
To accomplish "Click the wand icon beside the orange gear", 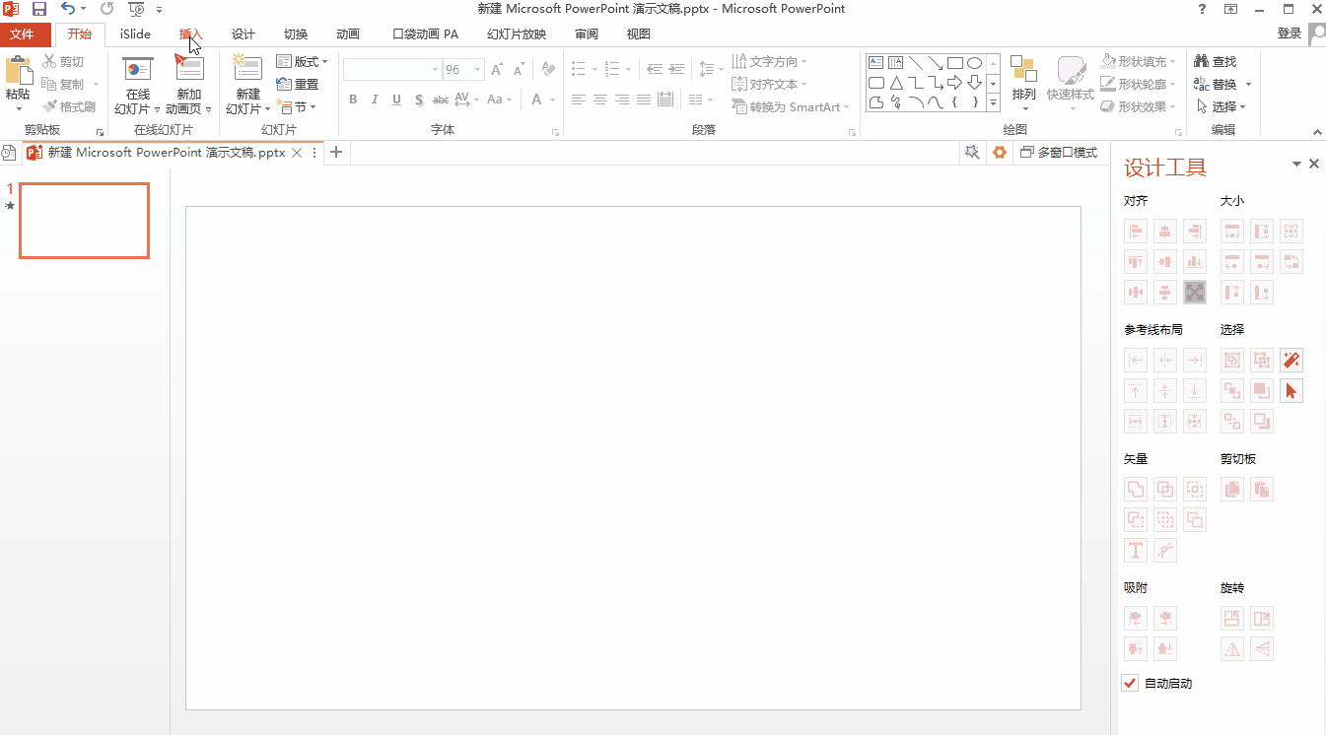I will click(972, 152).
